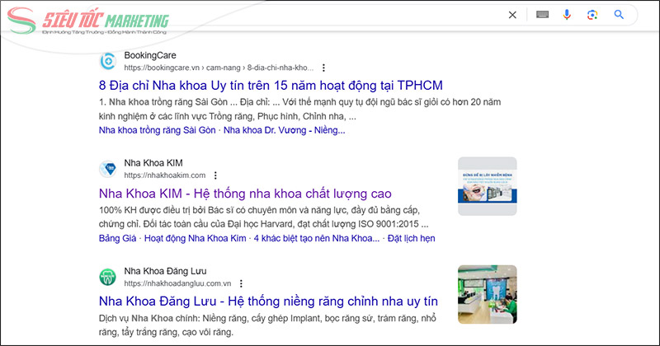
Task: Start voice search with the microphone icon
Action: click(567, 15)
